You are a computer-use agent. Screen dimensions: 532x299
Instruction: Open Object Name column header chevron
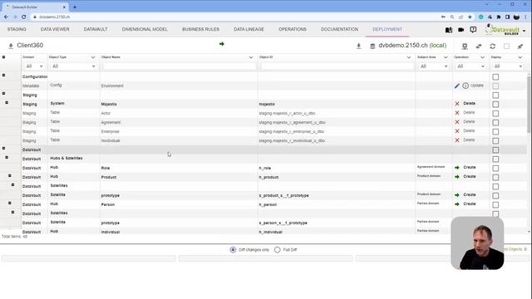(251, 57)
